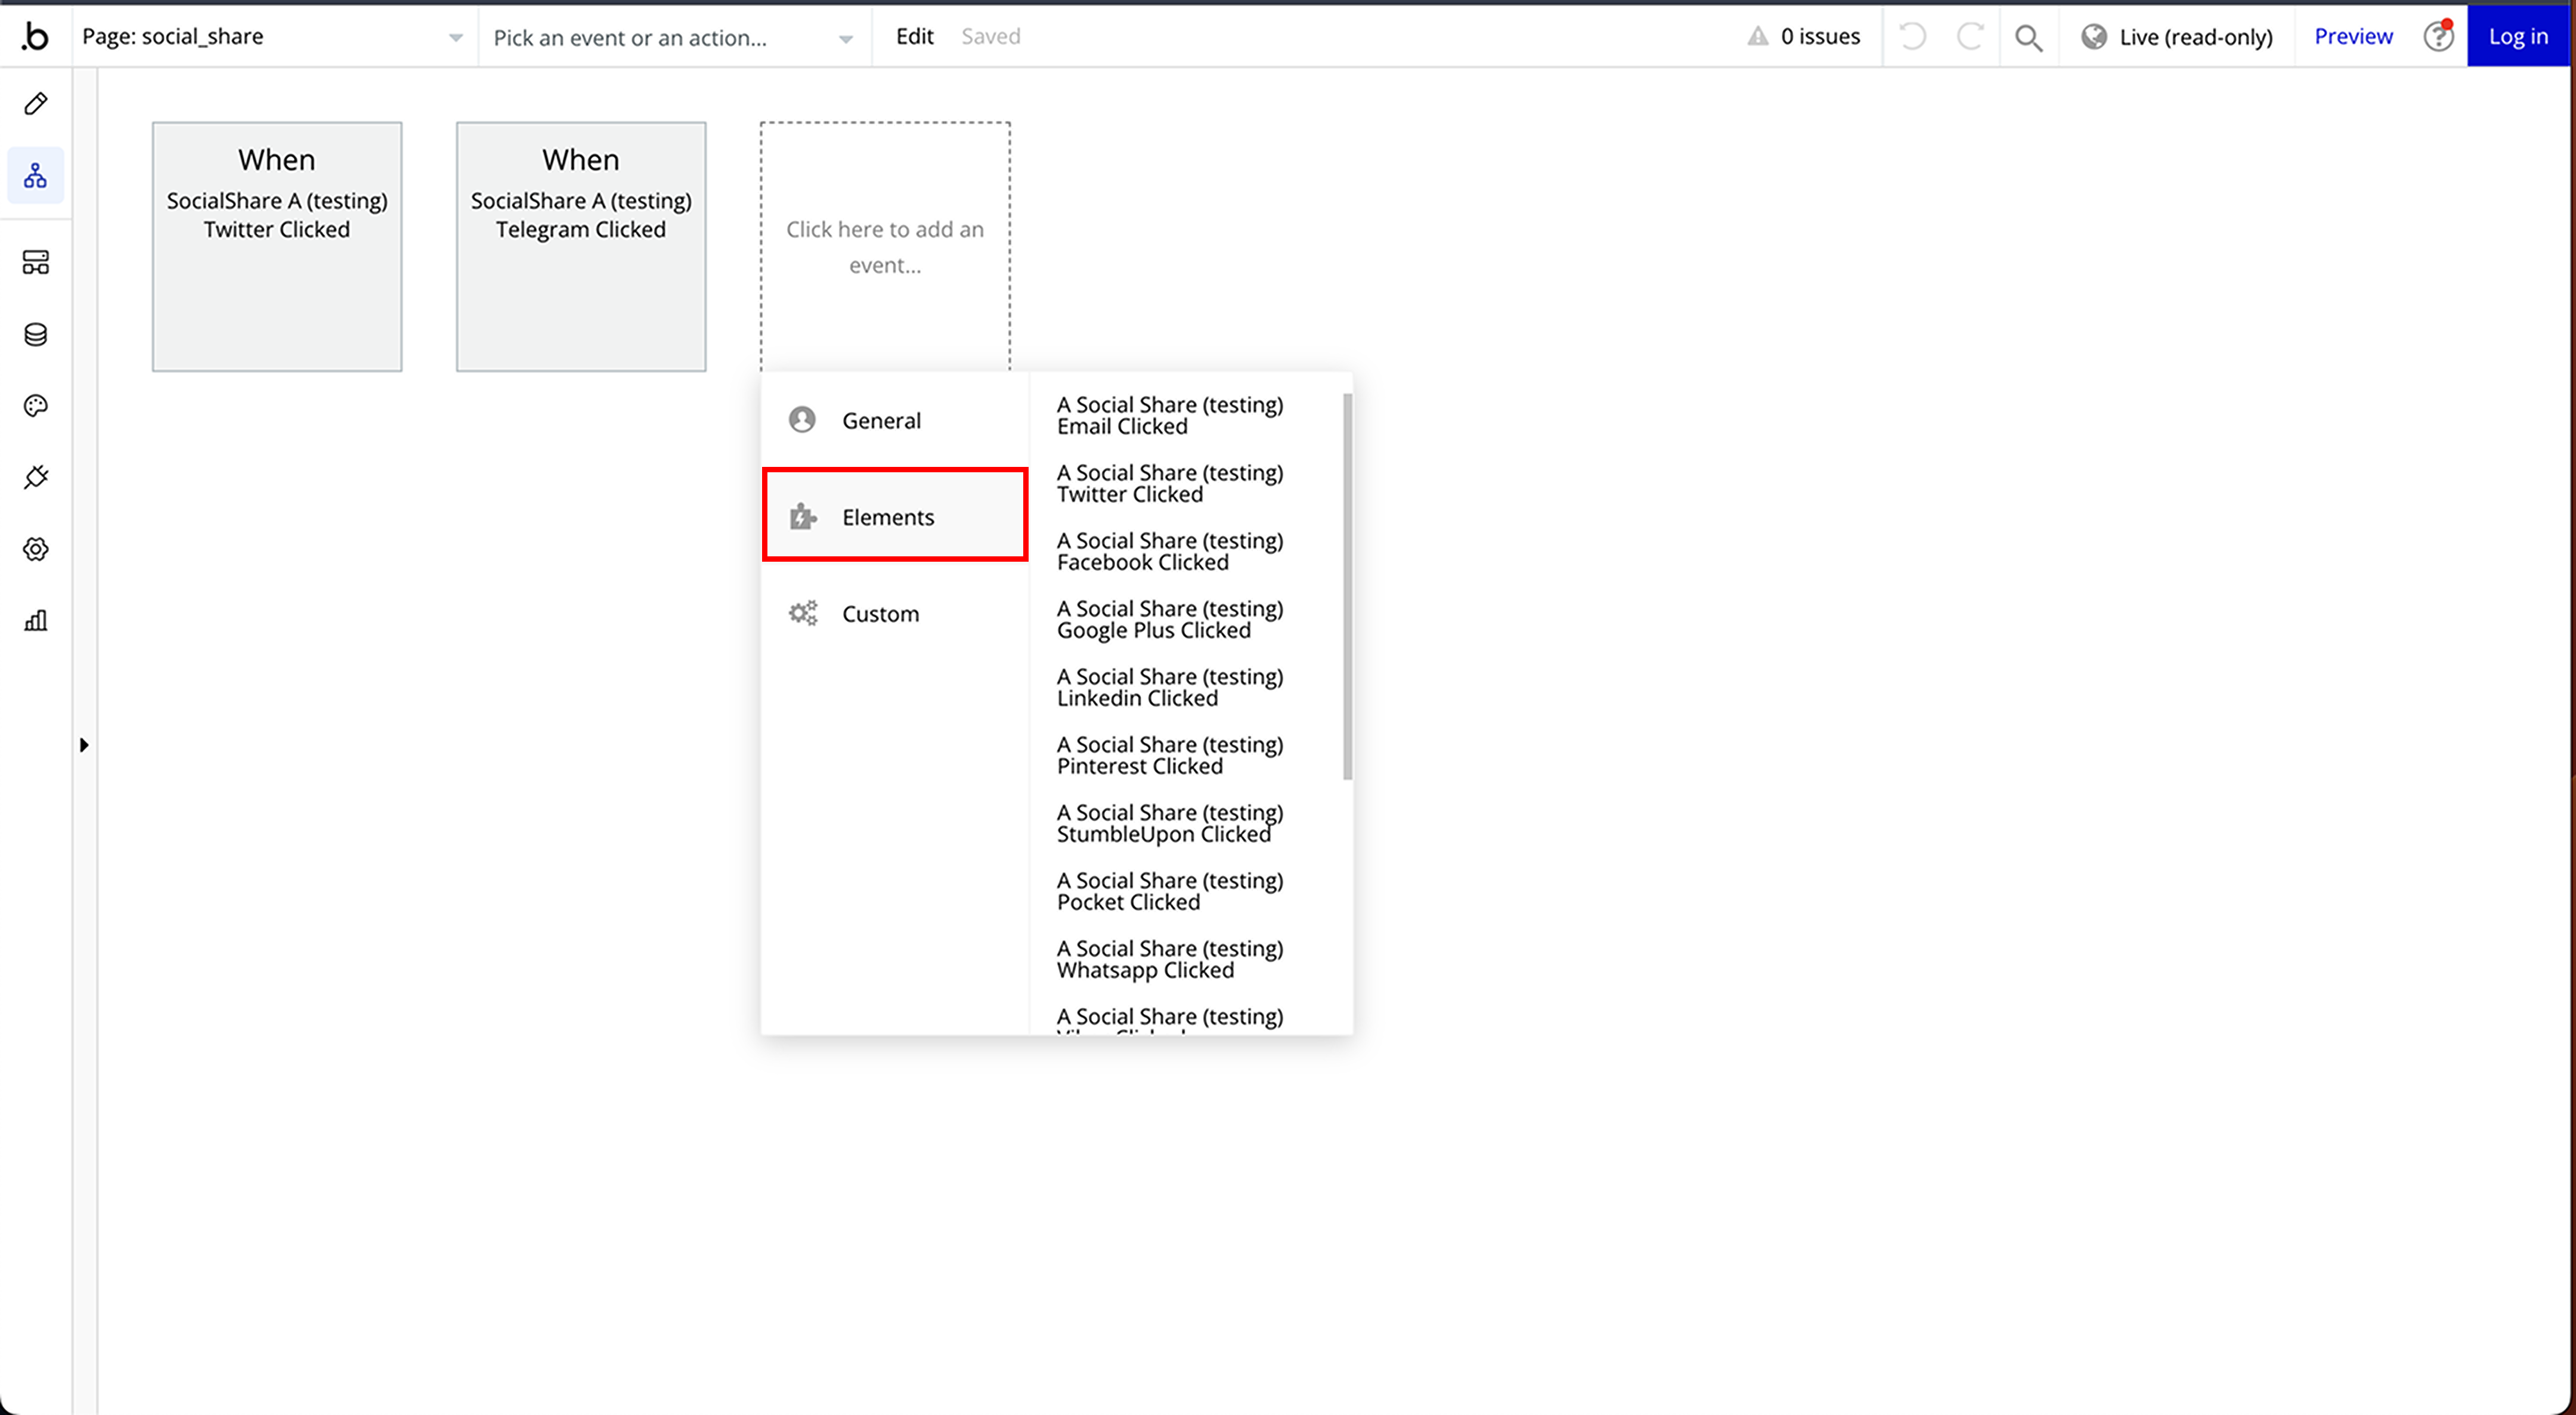Expand the left side panel arrow

[x=84, y=745]
